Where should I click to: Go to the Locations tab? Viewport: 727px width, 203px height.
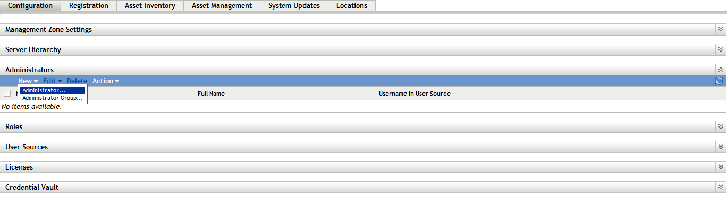352,6
